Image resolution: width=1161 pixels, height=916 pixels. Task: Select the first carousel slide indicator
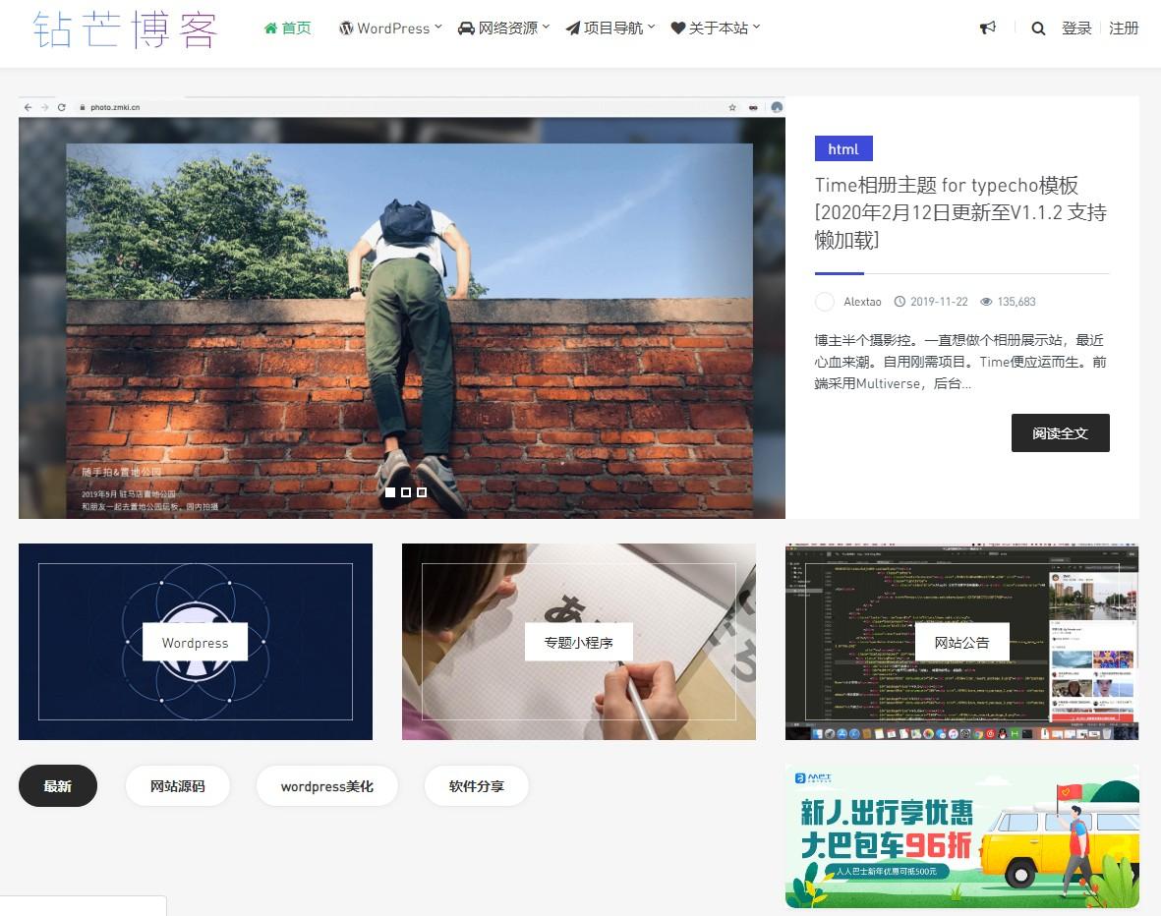390,492
